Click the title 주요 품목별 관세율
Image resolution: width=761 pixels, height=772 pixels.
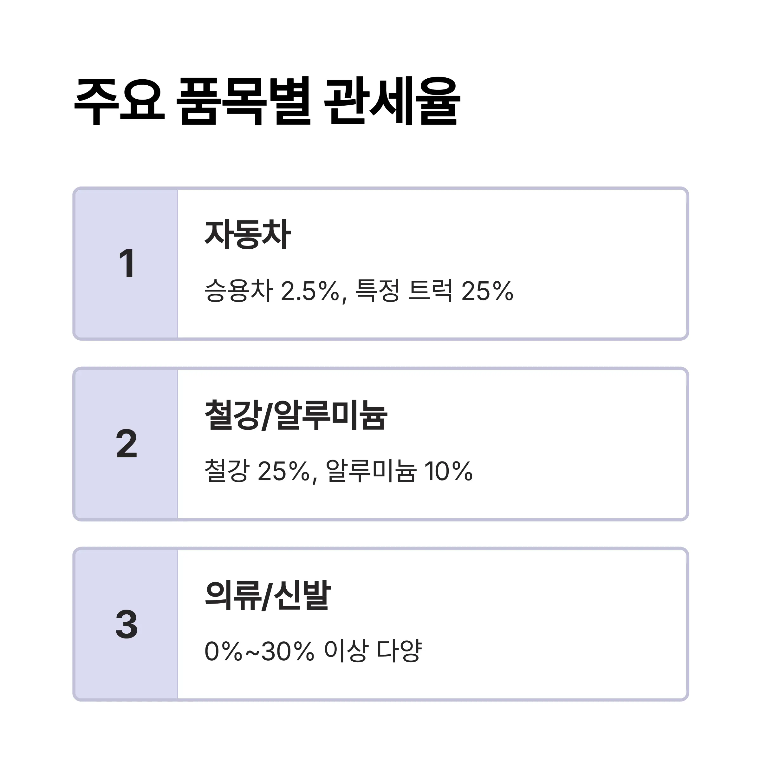coord(267,101)
